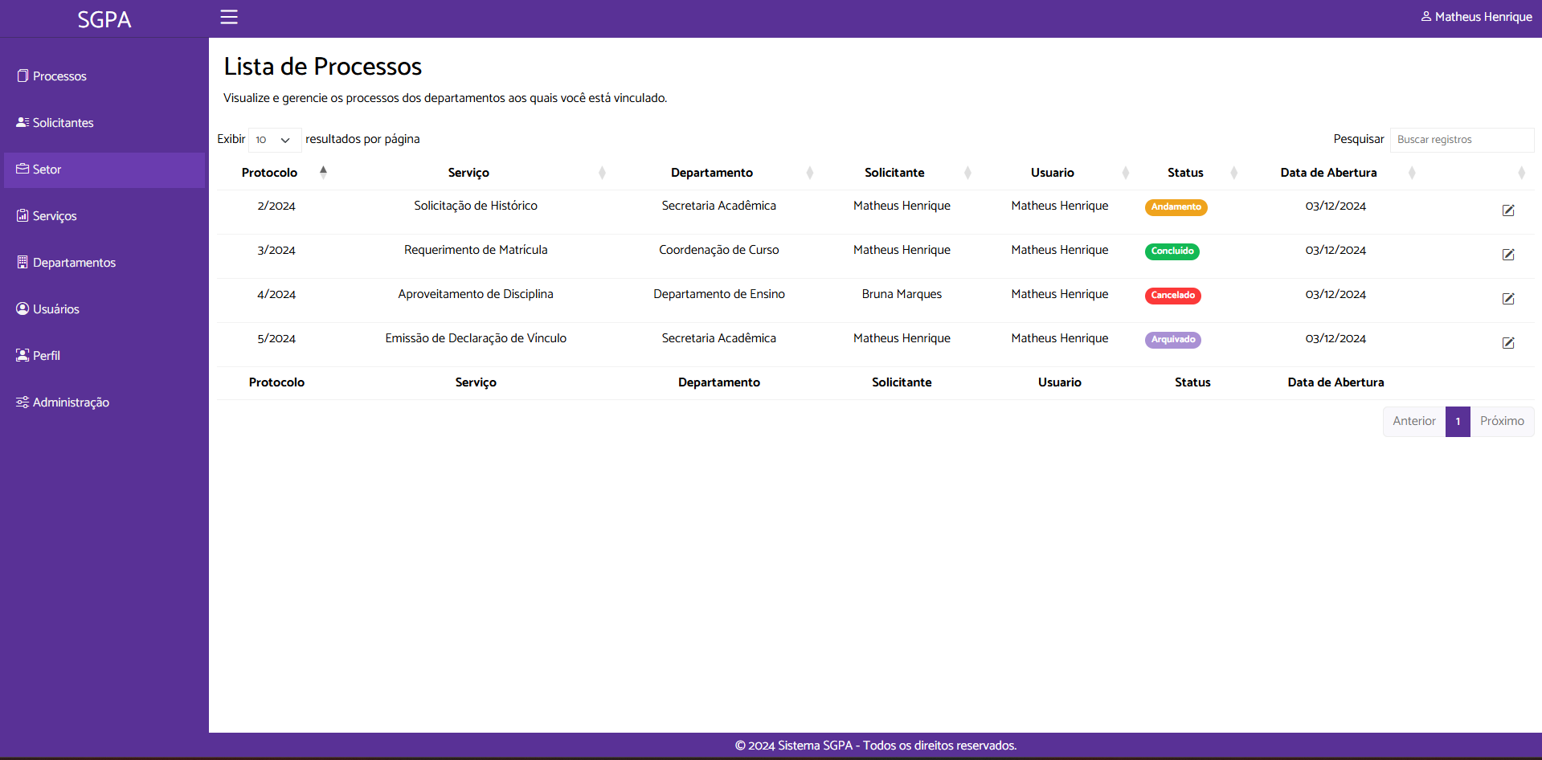Open the results per page dropdown
This screenshot has width=1542, height=760.
[x=274, y=140]
